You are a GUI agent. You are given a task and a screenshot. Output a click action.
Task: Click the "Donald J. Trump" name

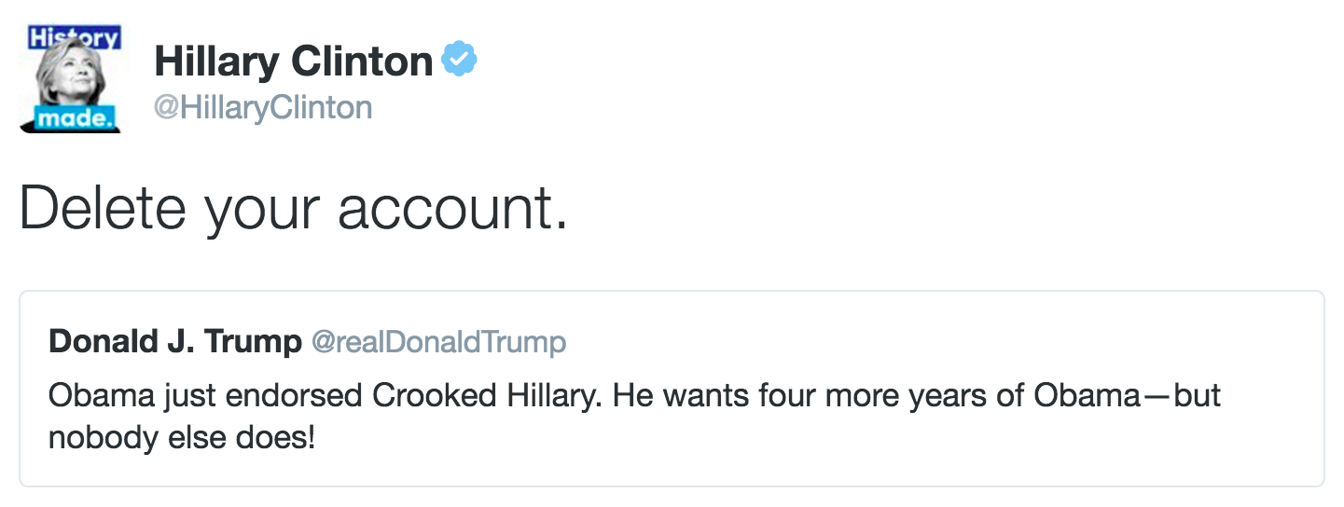tap(174, 342)
